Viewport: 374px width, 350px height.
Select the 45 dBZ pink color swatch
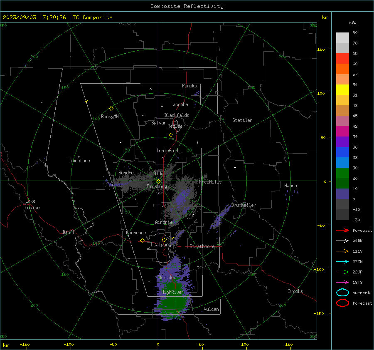(x=342, y=121)
